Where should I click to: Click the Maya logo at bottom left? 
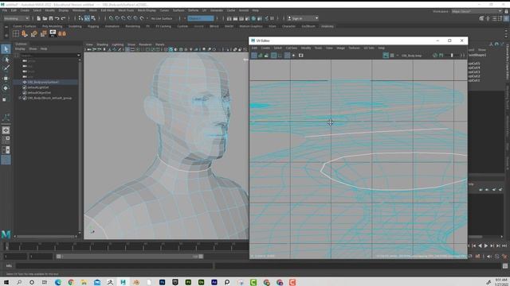pyautogui.click(x=6, y=234)
